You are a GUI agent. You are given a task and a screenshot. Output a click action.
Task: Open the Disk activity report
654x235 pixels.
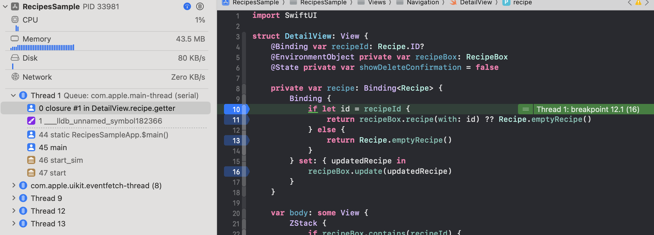point(30,58)
